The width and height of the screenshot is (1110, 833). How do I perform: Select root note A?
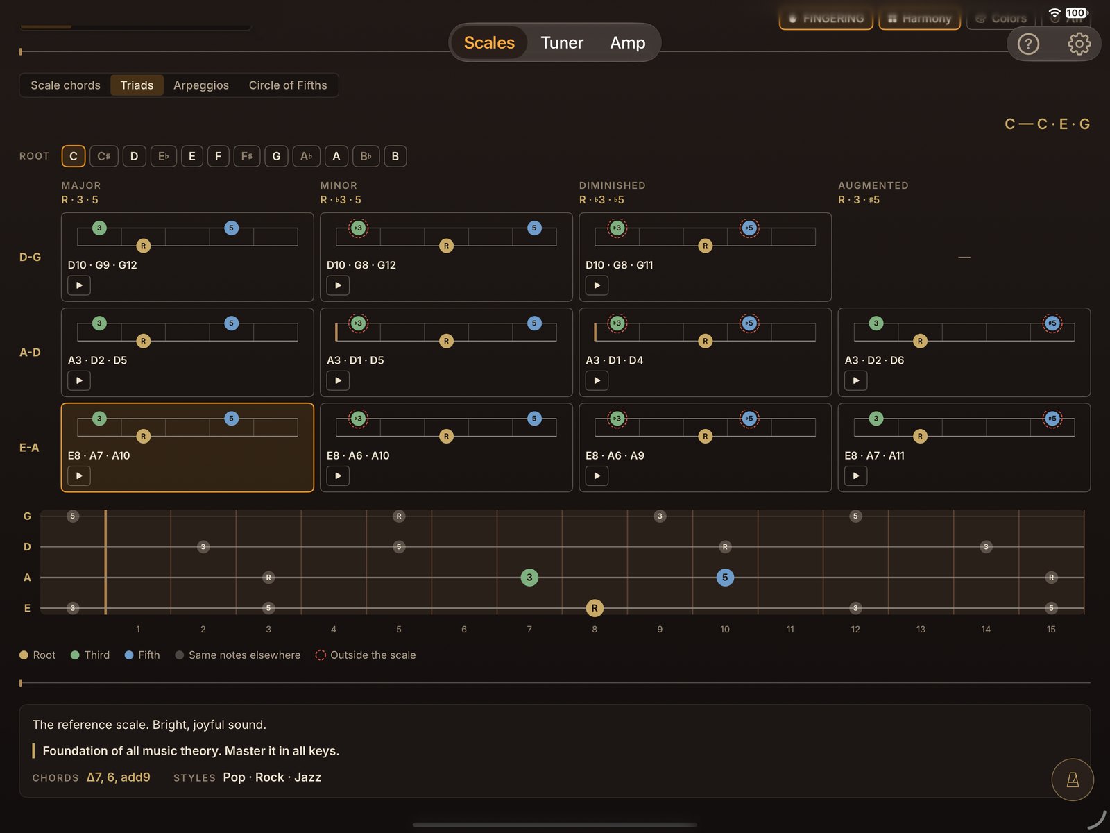pos(336,156)
